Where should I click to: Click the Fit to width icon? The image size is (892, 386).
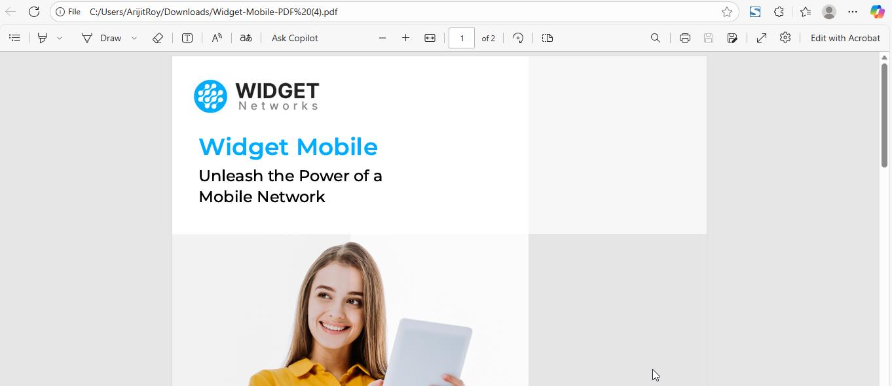coord(430,38)
